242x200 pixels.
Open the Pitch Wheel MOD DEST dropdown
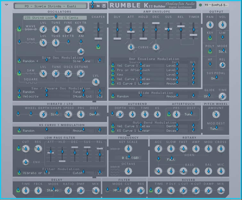[x=216, y=129]
